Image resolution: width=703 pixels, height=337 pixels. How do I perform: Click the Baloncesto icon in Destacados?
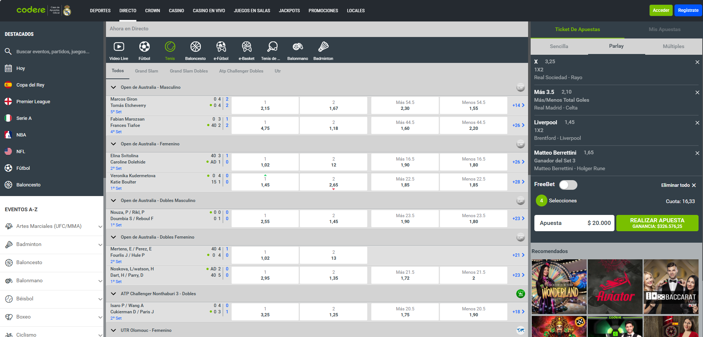tap(8, 185)
